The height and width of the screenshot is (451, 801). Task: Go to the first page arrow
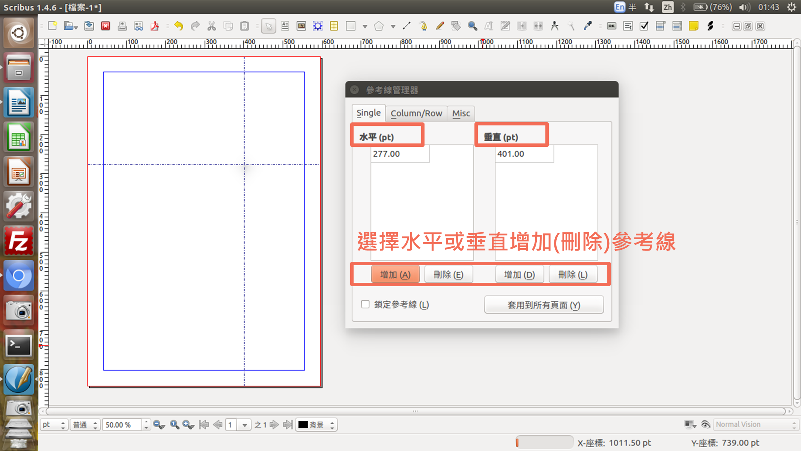204,425
